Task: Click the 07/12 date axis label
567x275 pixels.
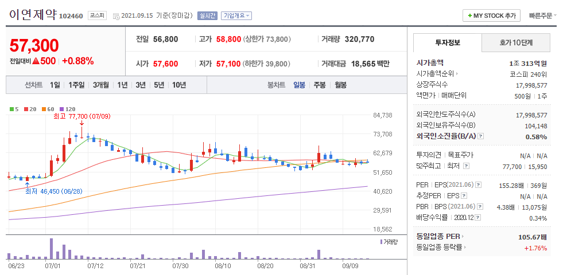Action: [x=96, y=266]
